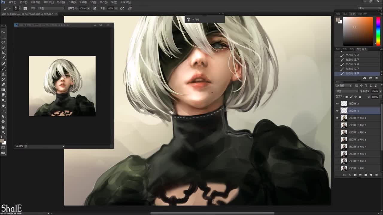Image resolution: width=383 pixels, height=215 pixels.
Task: Select the Lasso tool
Action: pyautogui.click(x=4, y=43)
